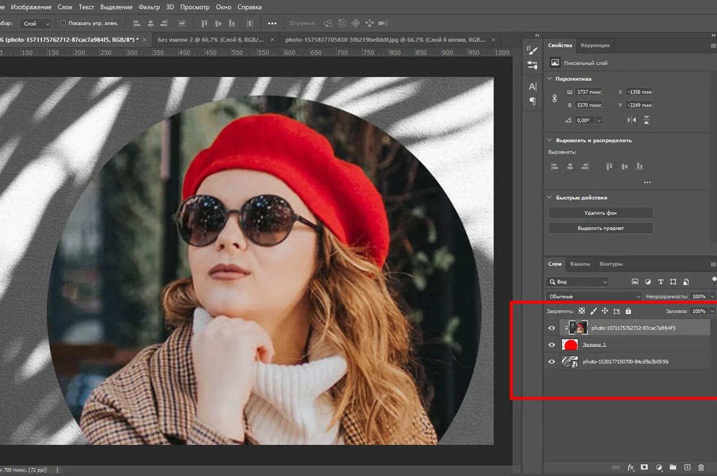Switch to the Каналы tab

pyautogui.click(x=580, y=264)
